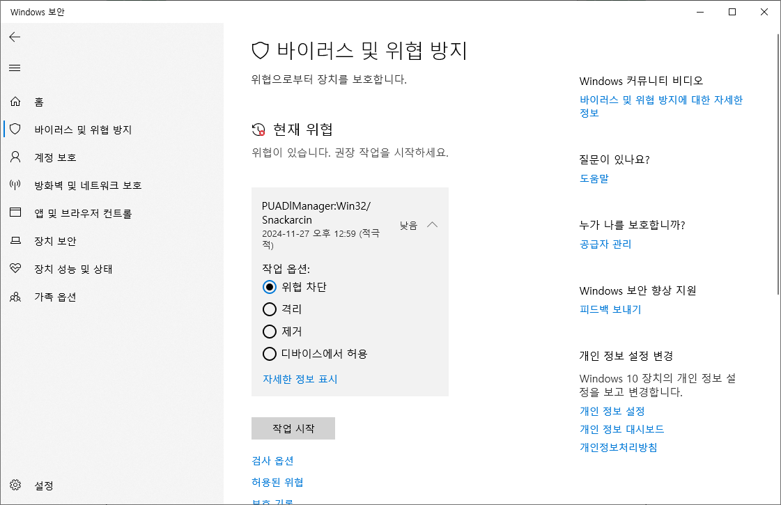Click the large shield icon in page title
The image size is (781, 505).
pos(261,51)
